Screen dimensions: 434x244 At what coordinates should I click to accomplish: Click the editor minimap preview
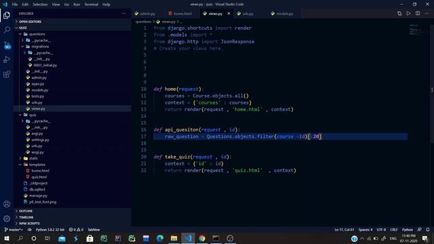(416, 30)
